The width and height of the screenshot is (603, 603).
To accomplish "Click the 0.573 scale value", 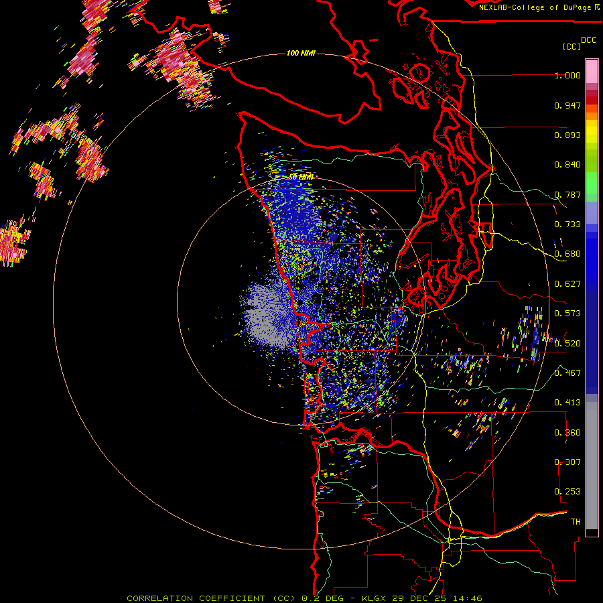I will [x=567, y=314].
